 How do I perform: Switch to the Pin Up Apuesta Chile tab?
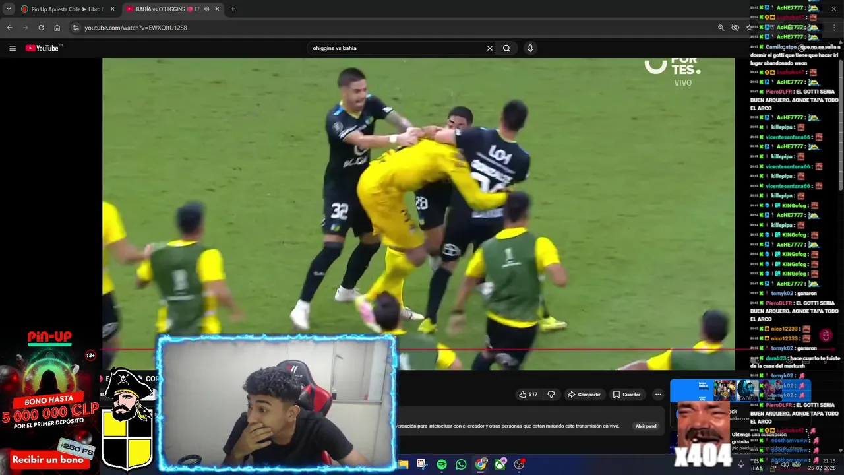[x=68, y=9]
